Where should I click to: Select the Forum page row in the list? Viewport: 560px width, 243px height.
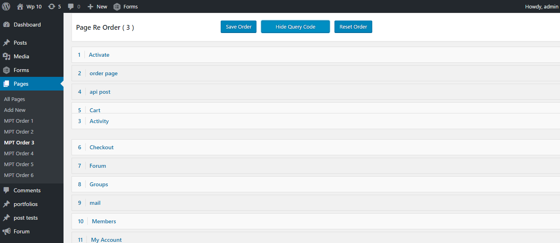point(316,166)
